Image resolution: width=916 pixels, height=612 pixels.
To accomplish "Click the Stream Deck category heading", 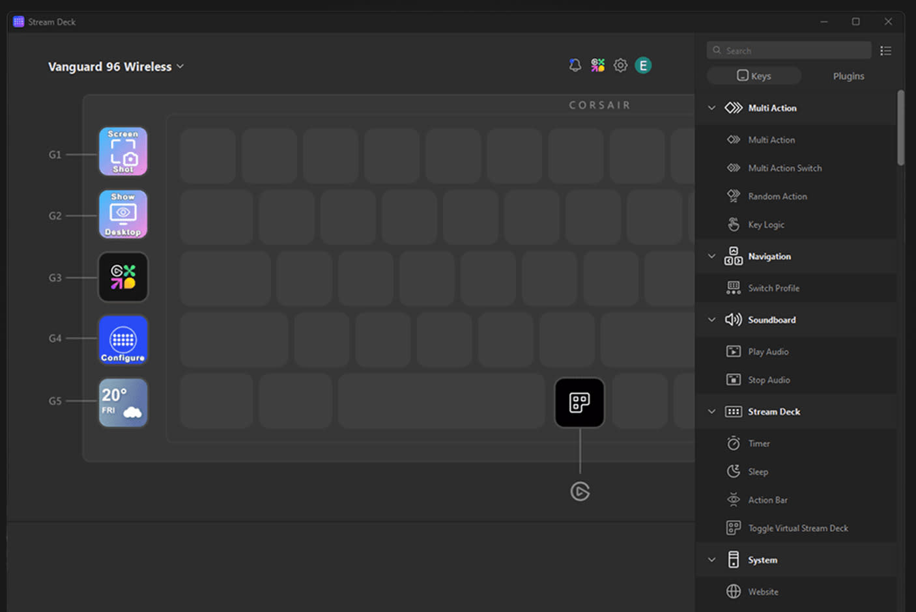I will point(774,411).
